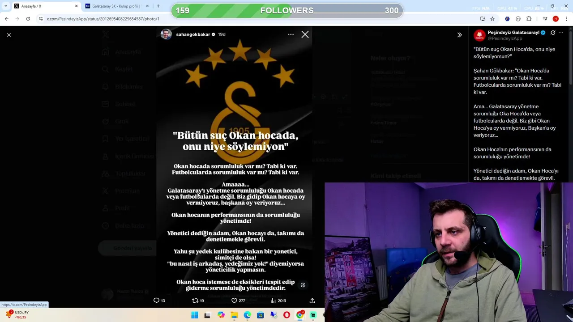Switch to Chrome on the taskbar
The image size is (573, 322).
tap(300, 315)
